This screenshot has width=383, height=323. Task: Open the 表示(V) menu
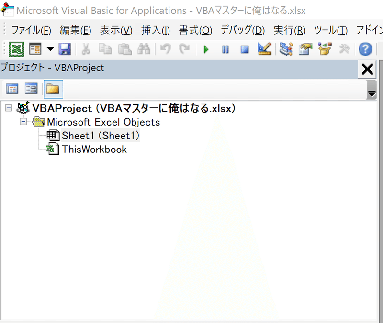pos(116,30)
